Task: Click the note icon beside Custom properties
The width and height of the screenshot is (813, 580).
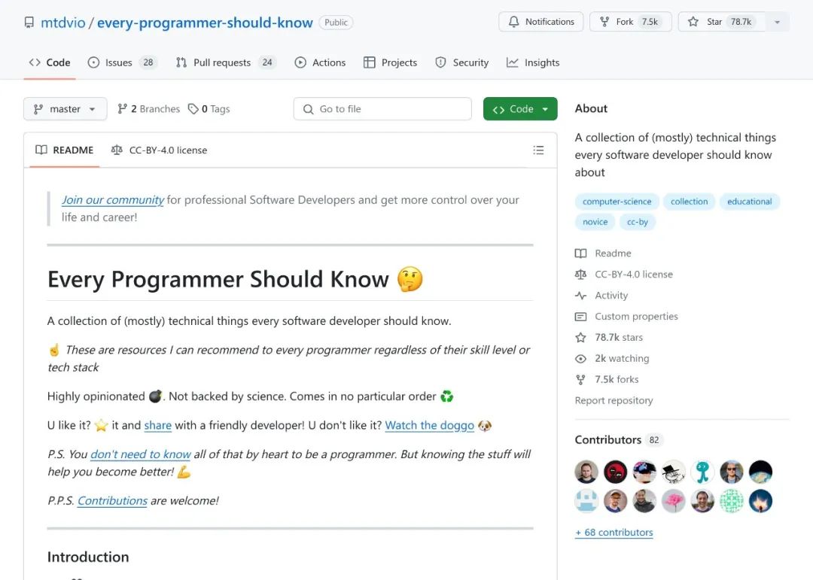Action: (x=580, y=317)
